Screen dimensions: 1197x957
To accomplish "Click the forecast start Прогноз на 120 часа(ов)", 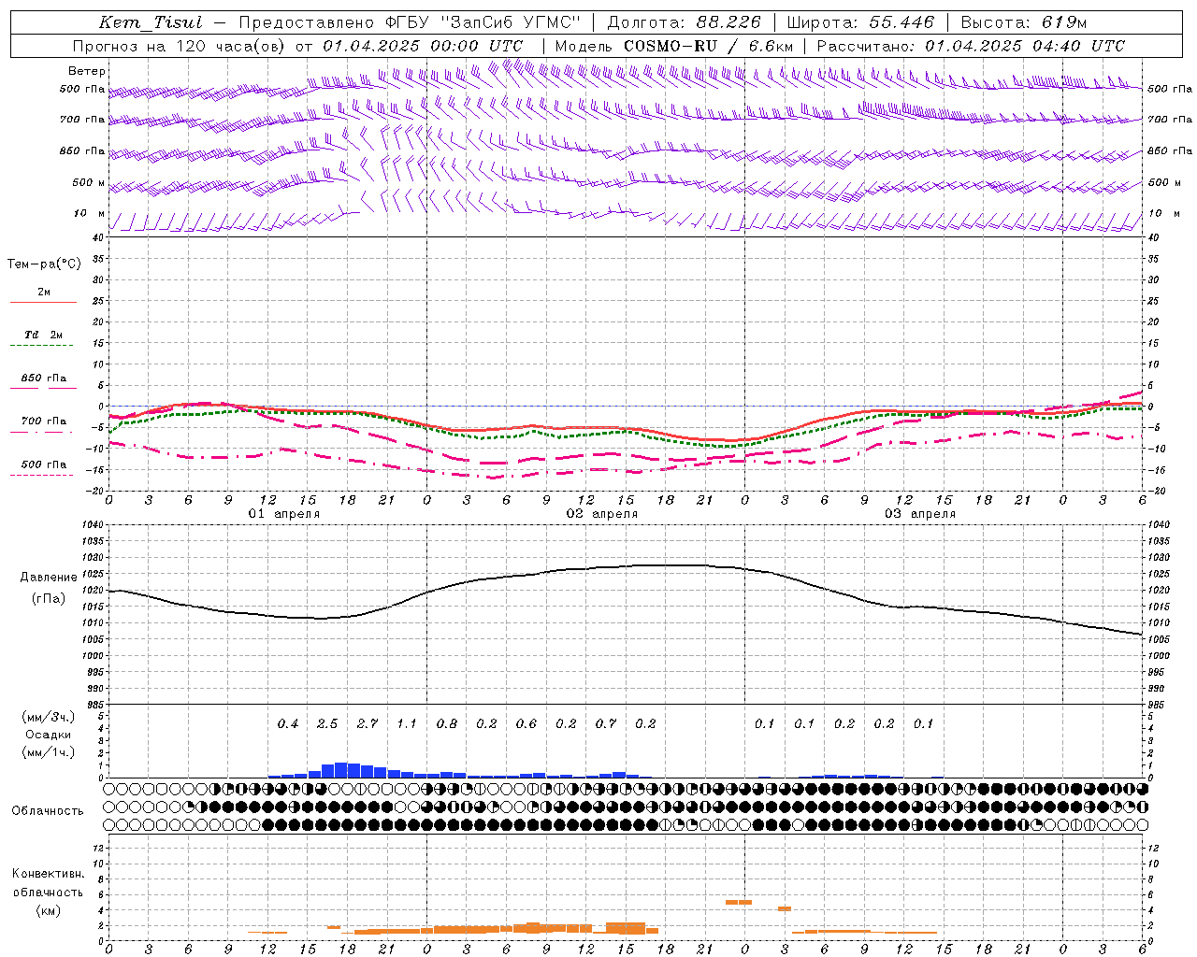I will [180, 46].
